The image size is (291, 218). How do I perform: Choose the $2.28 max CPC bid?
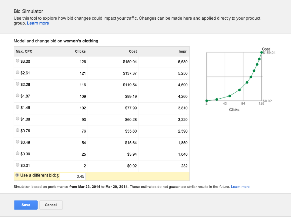click(x=18, y=84)
